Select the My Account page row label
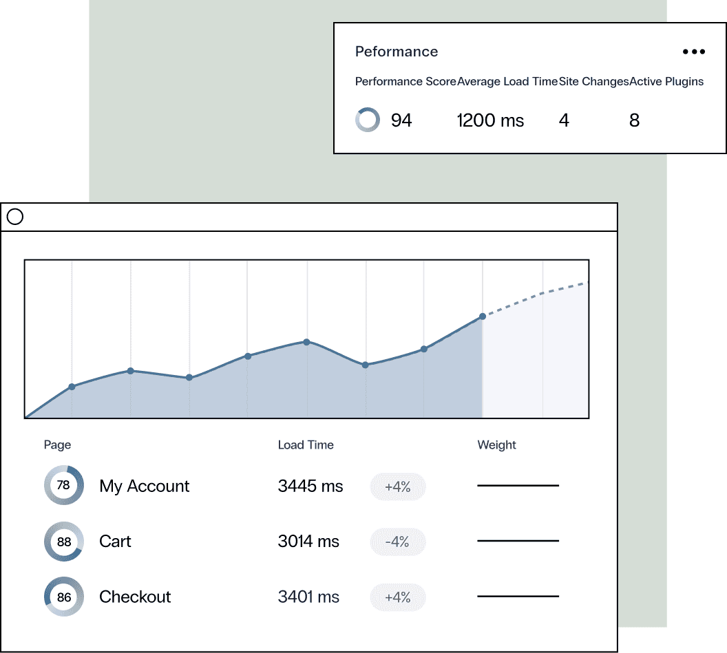 [x=144, y=486]
